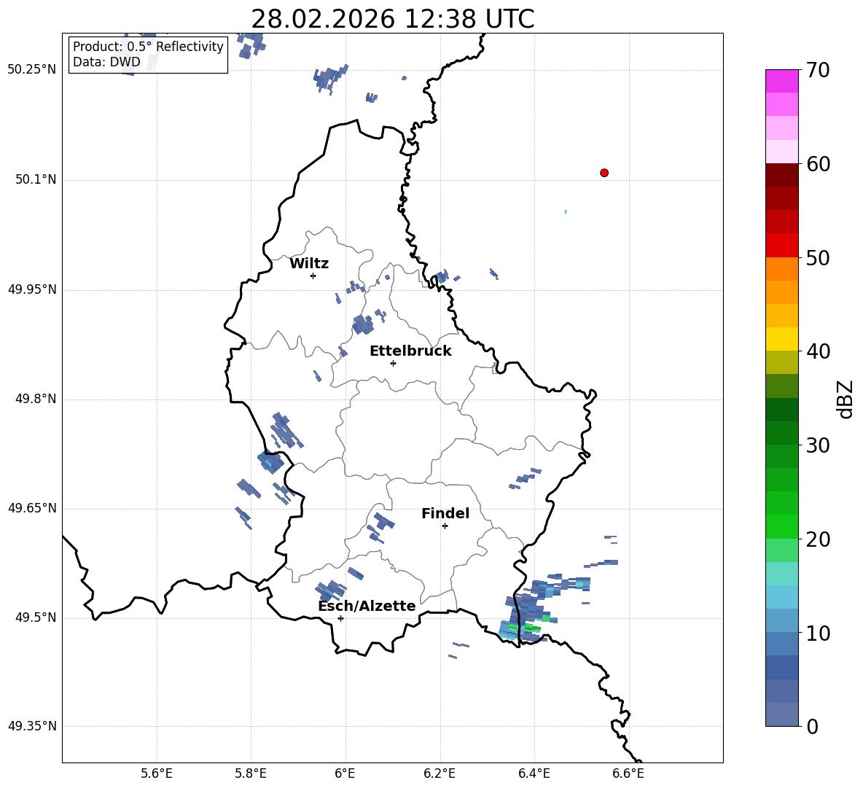
Task: Click the 49.65°N latitude label
Action: [x=32, y=508]
